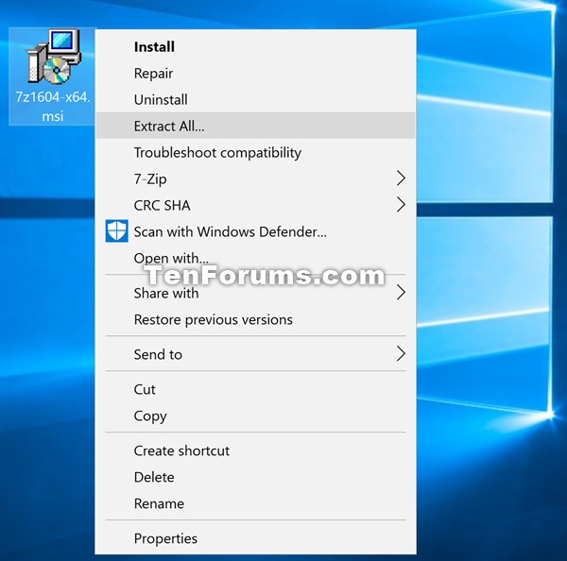567x561 pixels.
Task: Select Scan with Windows Defender...
Action: (x=255, y=231)
